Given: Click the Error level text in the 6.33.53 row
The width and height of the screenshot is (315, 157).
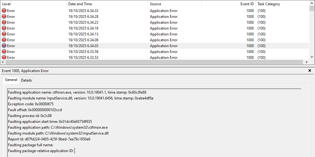Looking at the screenshot, I should click(11, 57).
